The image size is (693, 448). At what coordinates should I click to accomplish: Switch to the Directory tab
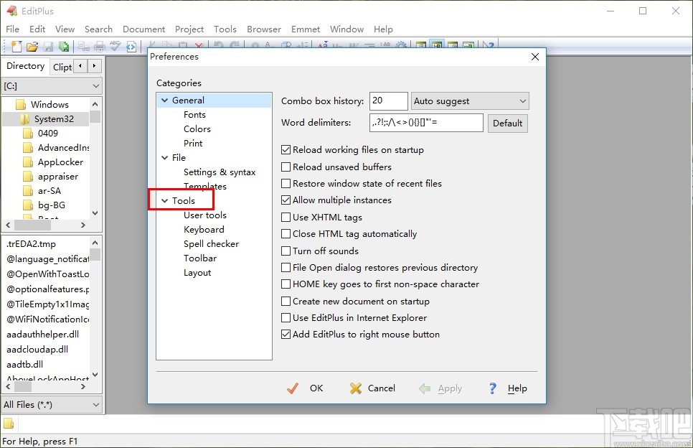click(26, 66)
